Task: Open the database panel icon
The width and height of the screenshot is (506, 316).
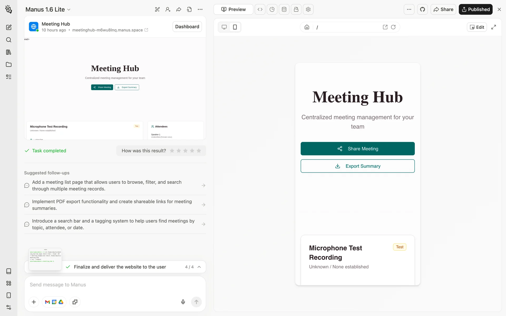Action: tap(284, 9)
